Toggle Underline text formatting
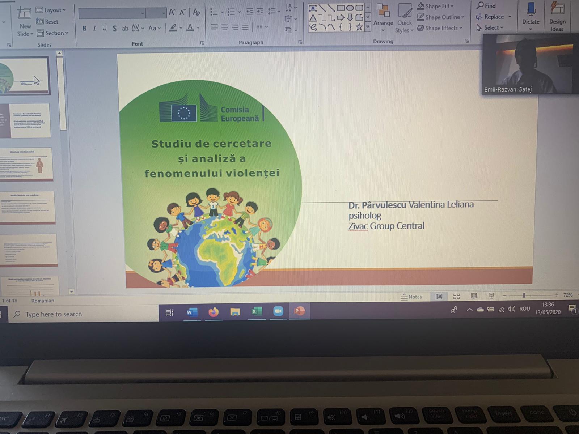 (105, 28)
